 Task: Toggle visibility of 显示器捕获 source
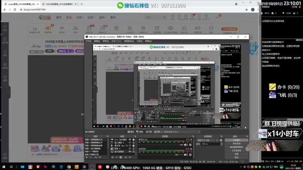pos(130,151)
